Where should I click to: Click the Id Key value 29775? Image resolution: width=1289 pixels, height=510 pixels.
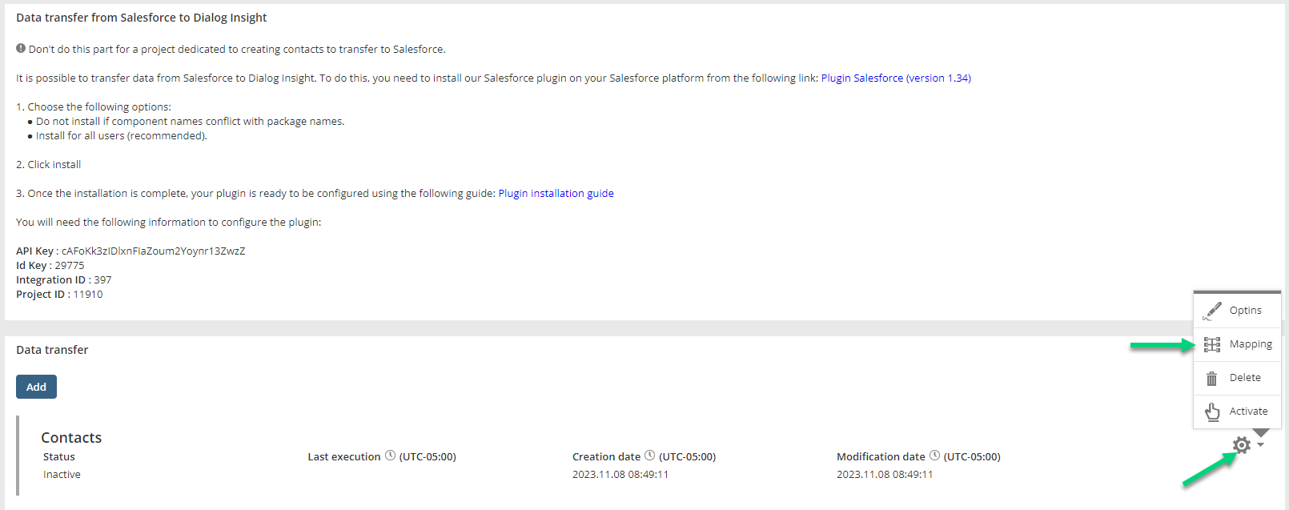pyautogui.click(x=69, y=266)
